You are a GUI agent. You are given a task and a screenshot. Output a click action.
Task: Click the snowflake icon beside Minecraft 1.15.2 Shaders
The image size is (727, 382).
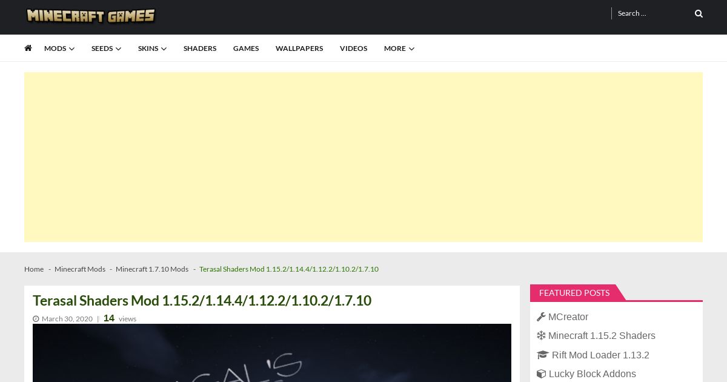541,335
